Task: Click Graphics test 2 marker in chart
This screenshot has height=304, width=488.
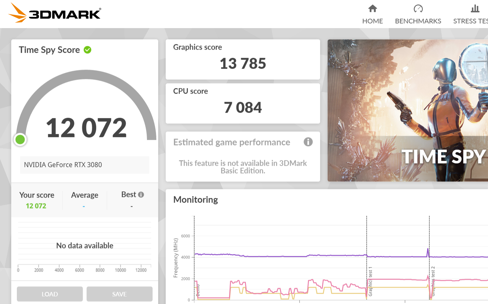Action: 433,281
